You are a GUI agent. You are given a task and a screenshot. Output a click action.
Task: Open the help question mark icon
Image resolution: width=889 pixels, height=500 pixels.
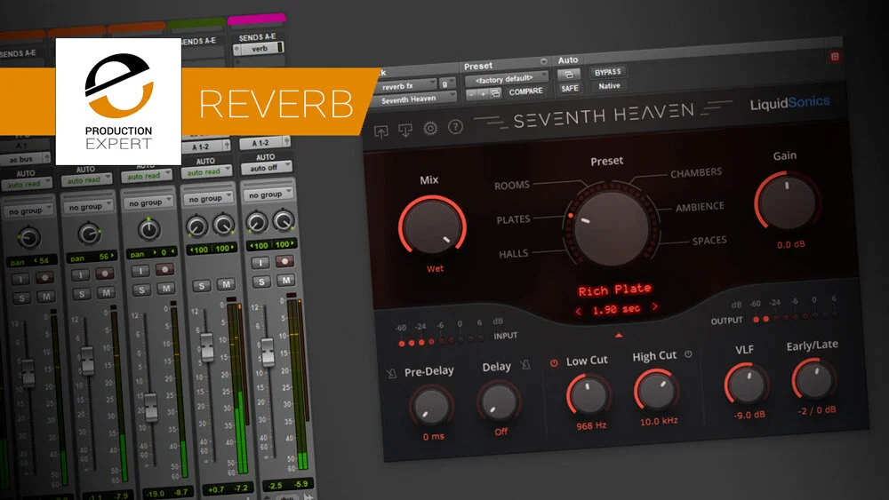tap(455, 127)
